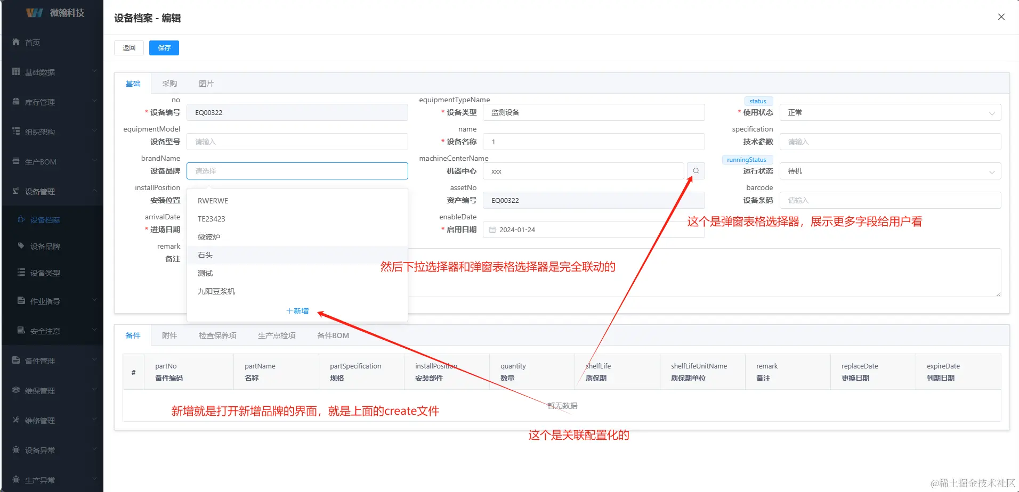Select 九阳豆浆机 brand option
This screenshot has height=492, width=1019.
coord(297,291)
